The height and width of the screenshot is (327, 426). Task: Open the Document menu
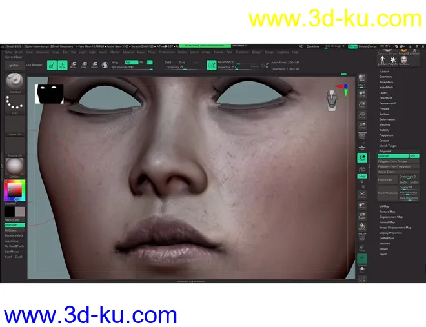coord(43,52)
